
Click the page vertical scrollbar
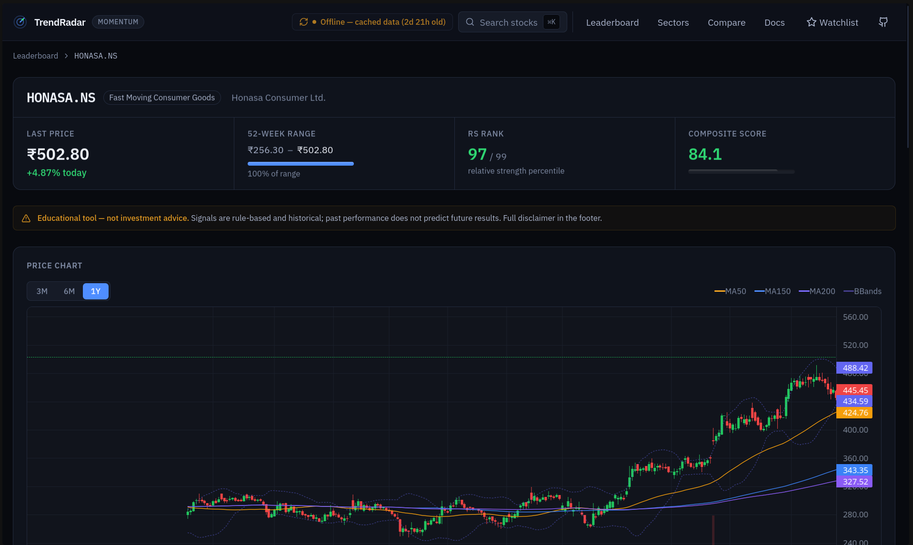point(909,76)
